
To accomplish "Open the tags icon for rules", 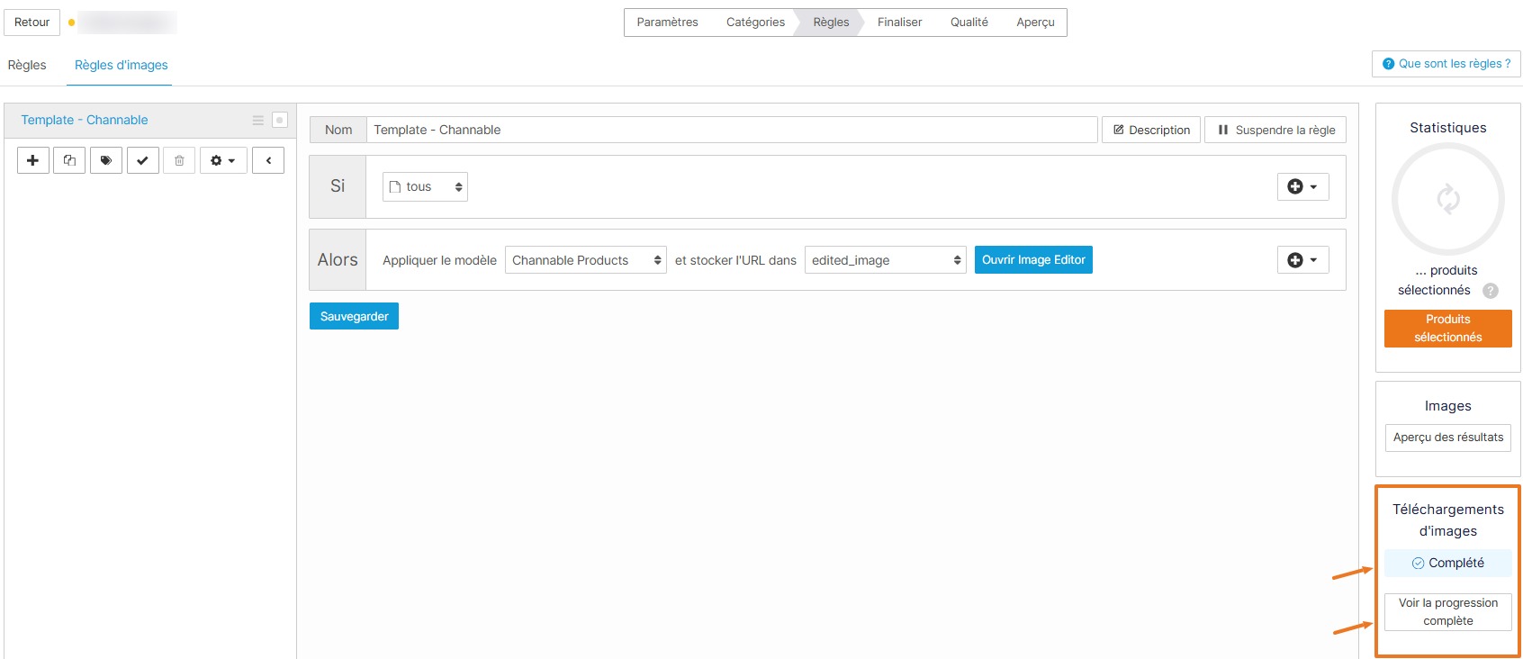I will click(x=106, y=160).
